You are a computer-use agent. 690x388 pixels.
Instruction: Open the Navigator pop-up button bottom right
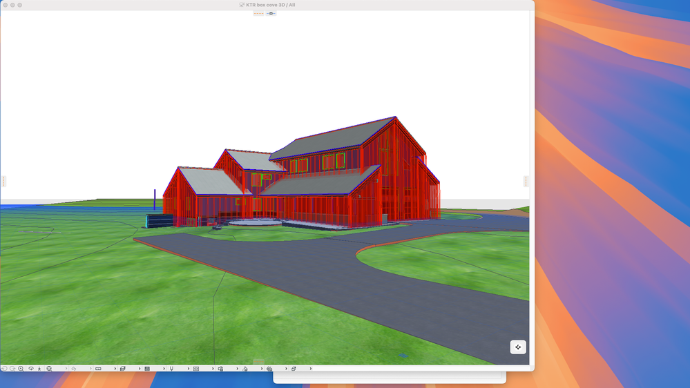pyautogui.click(x=518, y=347)
